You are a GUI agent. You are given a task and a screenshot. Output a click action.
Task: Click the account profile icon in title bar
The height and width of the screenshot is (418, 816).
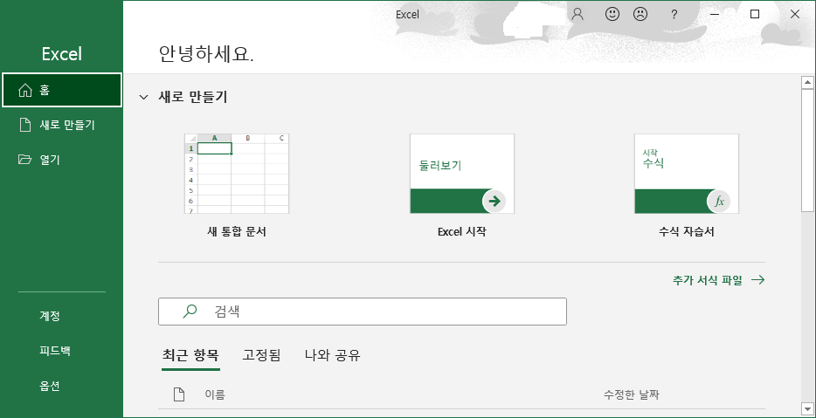pyautogui.click(x=577, y=14)
